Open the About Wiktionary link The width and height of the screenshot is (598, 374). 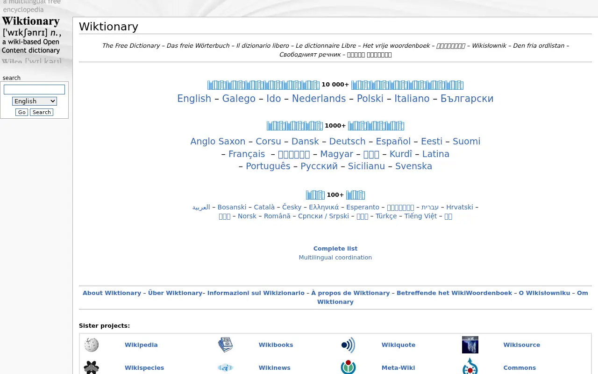(x=112, y=293)
